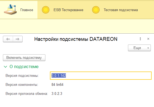Click the yellow circle icon beside Тестовая подсистема
The height and width of the screenshot is (107, 154).
96,10
